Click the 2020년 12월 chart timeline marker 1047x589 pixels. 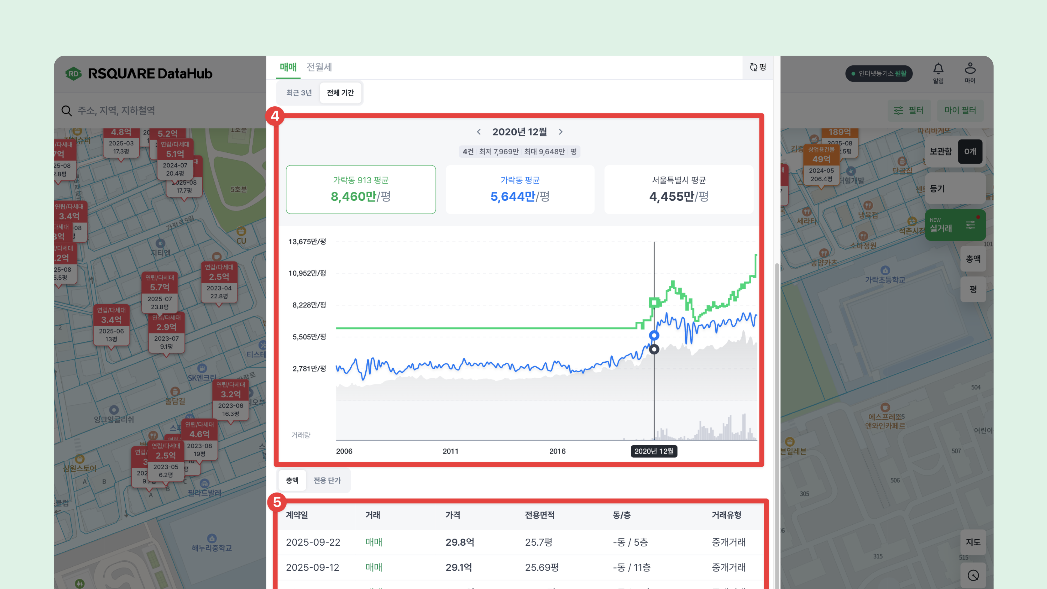coord(654,451)
